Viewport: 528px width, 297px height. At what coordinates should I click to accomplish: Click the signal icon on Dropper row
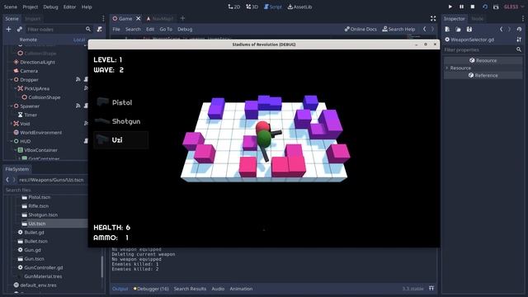[x=78, y=79]
